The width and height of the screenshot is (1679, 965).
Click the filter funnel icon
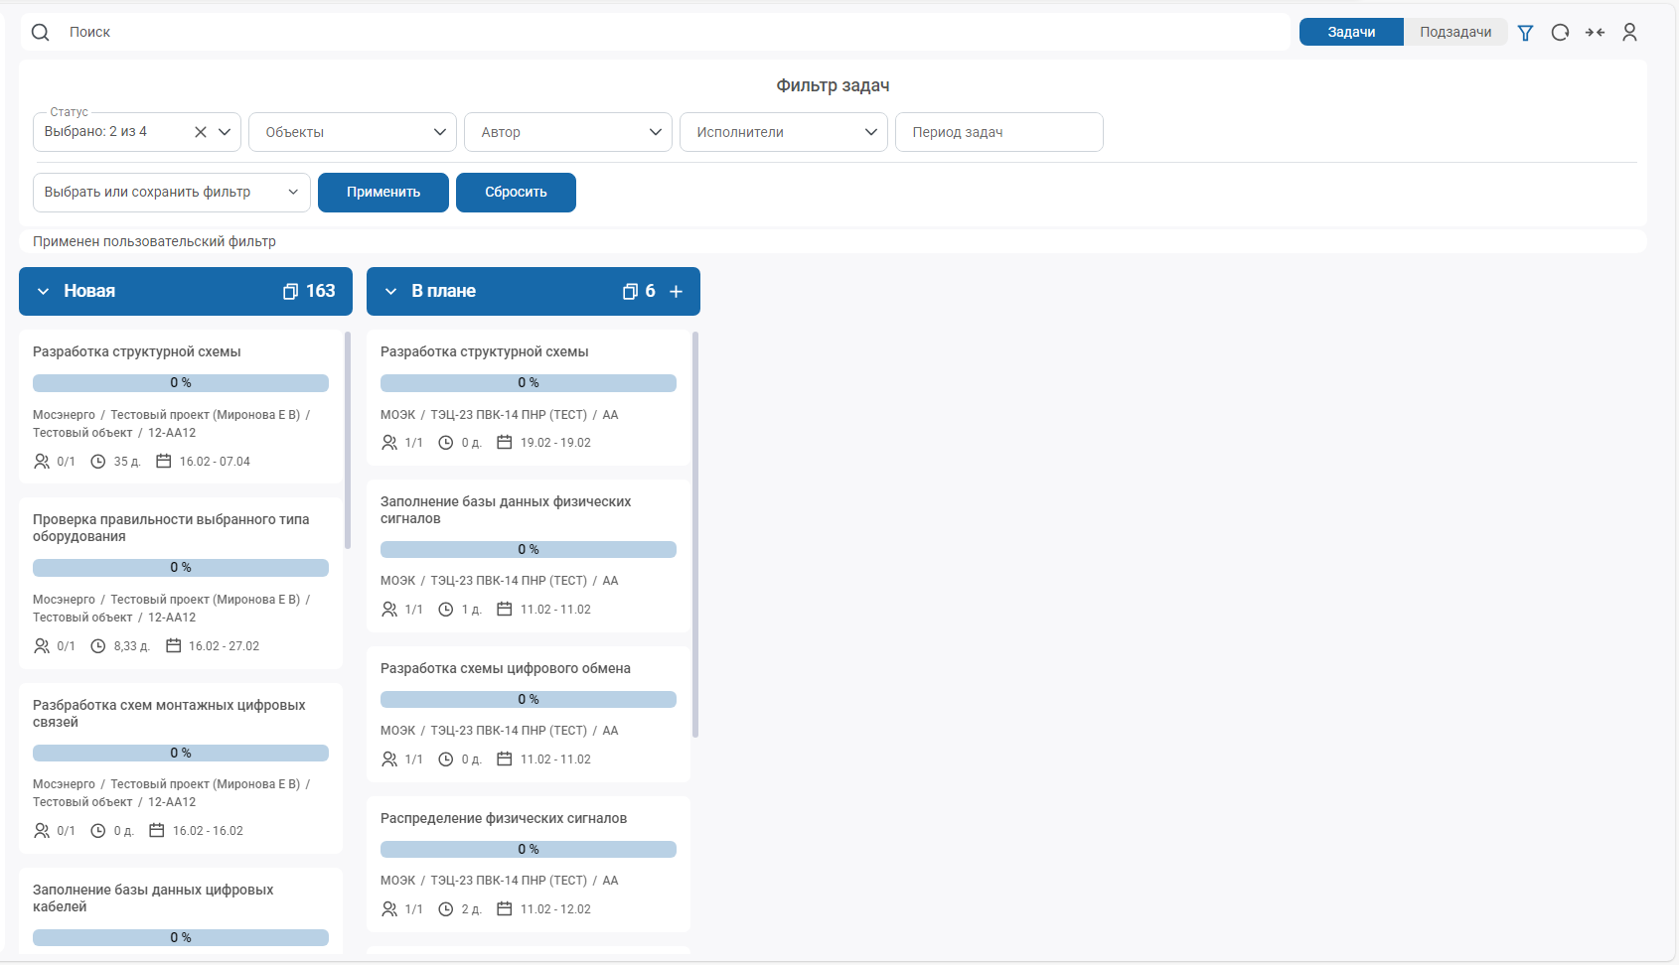pos(1525,33)
